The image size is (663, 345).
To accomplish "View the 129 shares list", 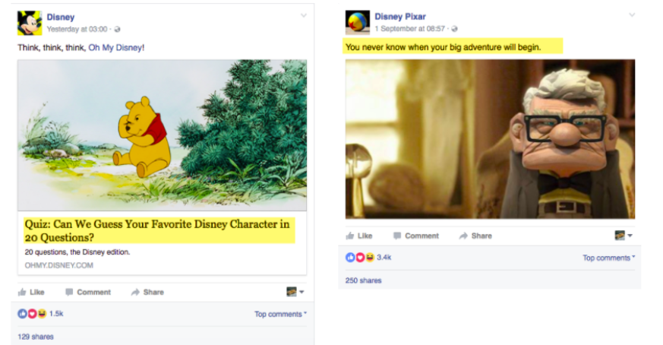I will pos(36,337).
